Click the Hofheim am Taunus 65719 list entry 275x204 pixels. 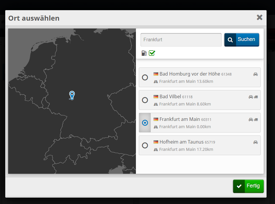(199, 145)
